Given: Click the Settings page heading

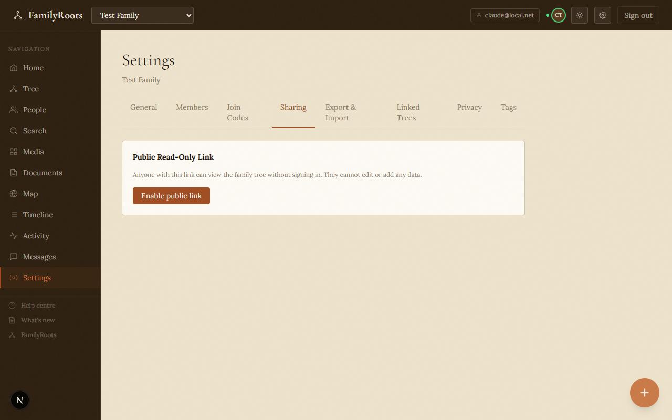Looking at the screenshot, I should pyautogui.click(x=149, y=60).
